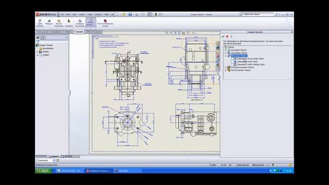
Task: Click the SolidWorks logo
Action: point(46,14)
